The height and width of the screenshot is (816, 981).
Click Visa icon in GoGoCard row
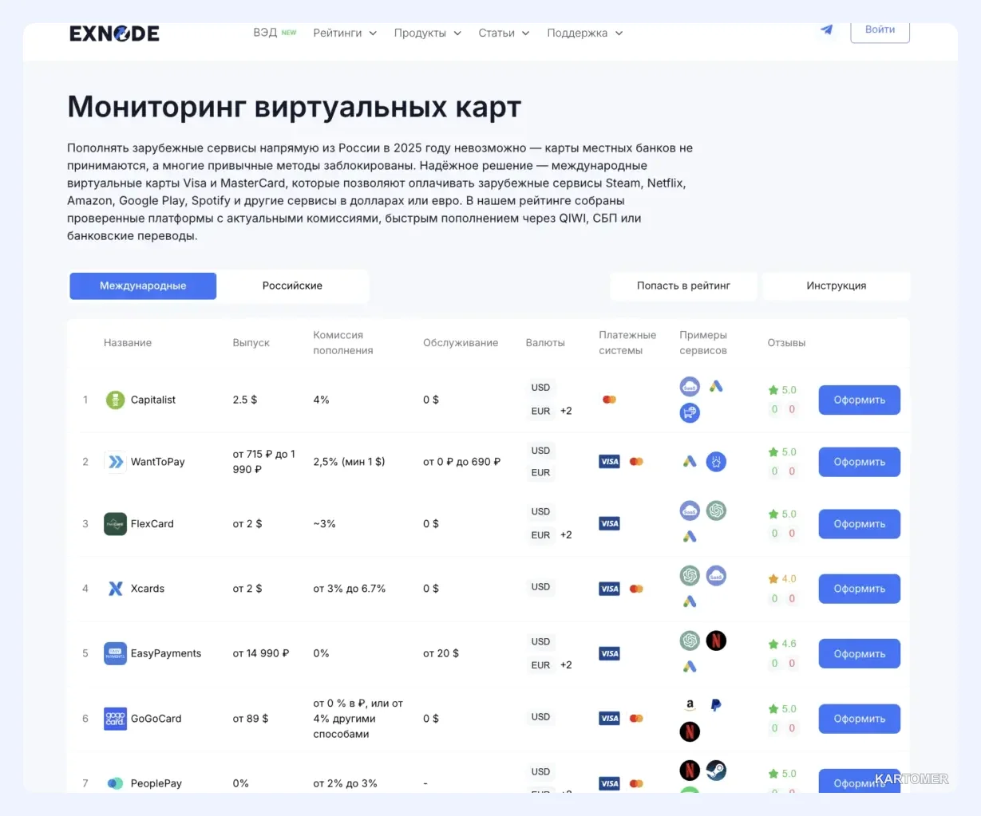610,719
